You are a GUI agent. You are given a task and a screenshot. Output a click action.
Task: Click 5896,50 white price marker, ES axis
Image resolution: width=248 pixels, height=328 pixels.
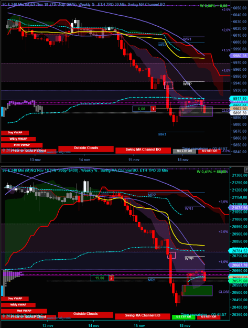pos(239,113)
